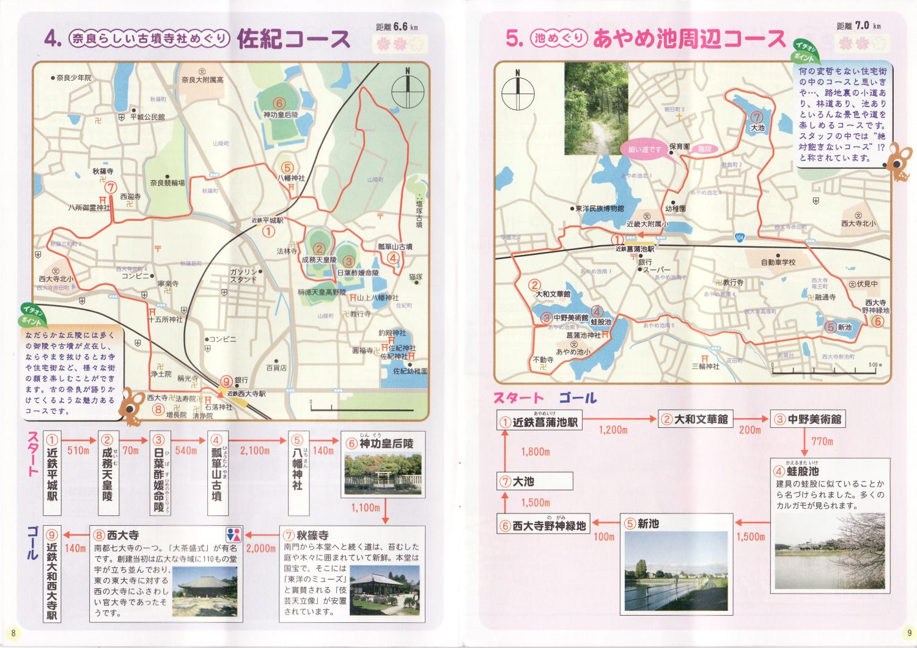This screenshot has width=917, height=648.
Task: Select map marker ② on 成務天皇陵
Action: coord(319,248)
